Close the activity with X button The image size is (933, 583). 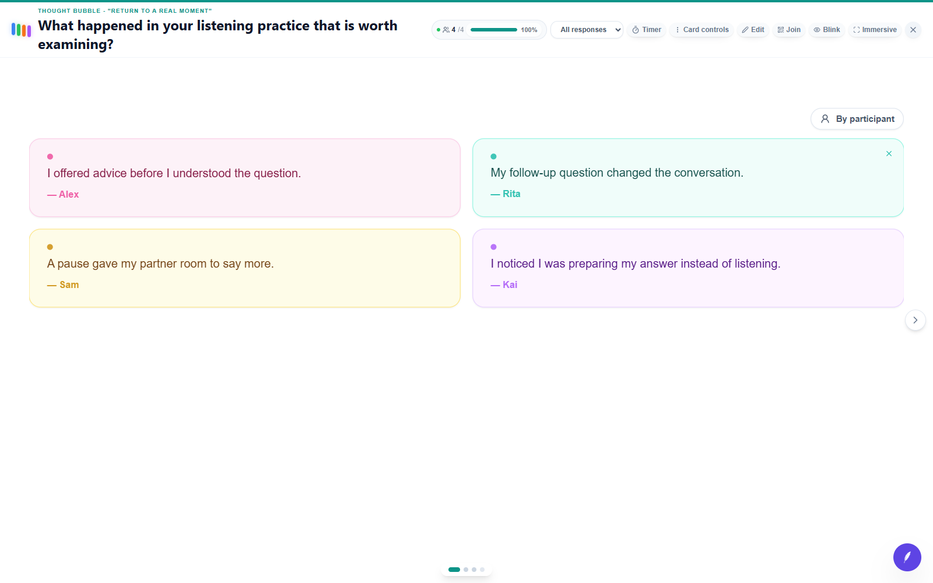coord(913,30)
